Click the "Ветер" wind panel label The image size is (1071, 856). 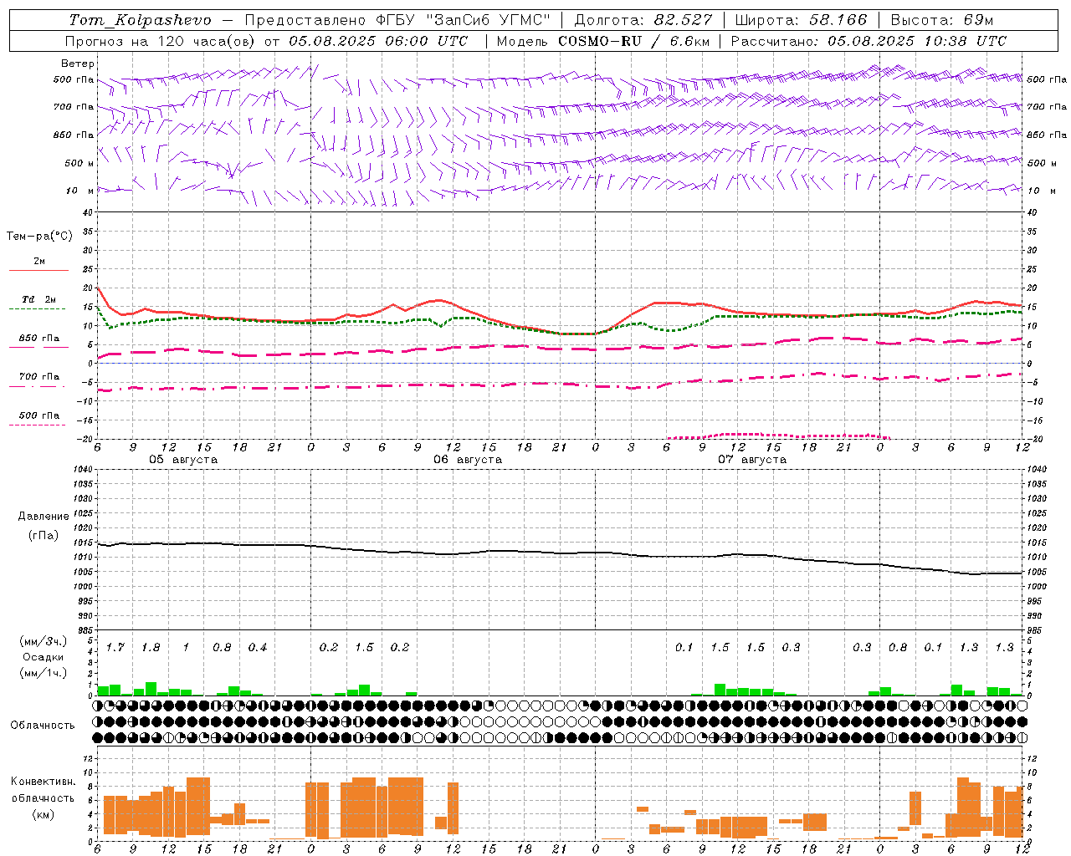coord(78,64)
